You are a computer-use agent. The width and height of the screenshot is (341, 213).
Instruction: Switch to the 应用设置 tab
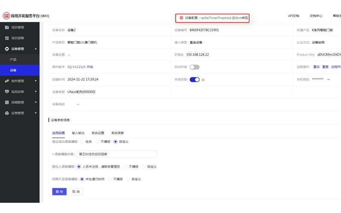coord(58,133)
